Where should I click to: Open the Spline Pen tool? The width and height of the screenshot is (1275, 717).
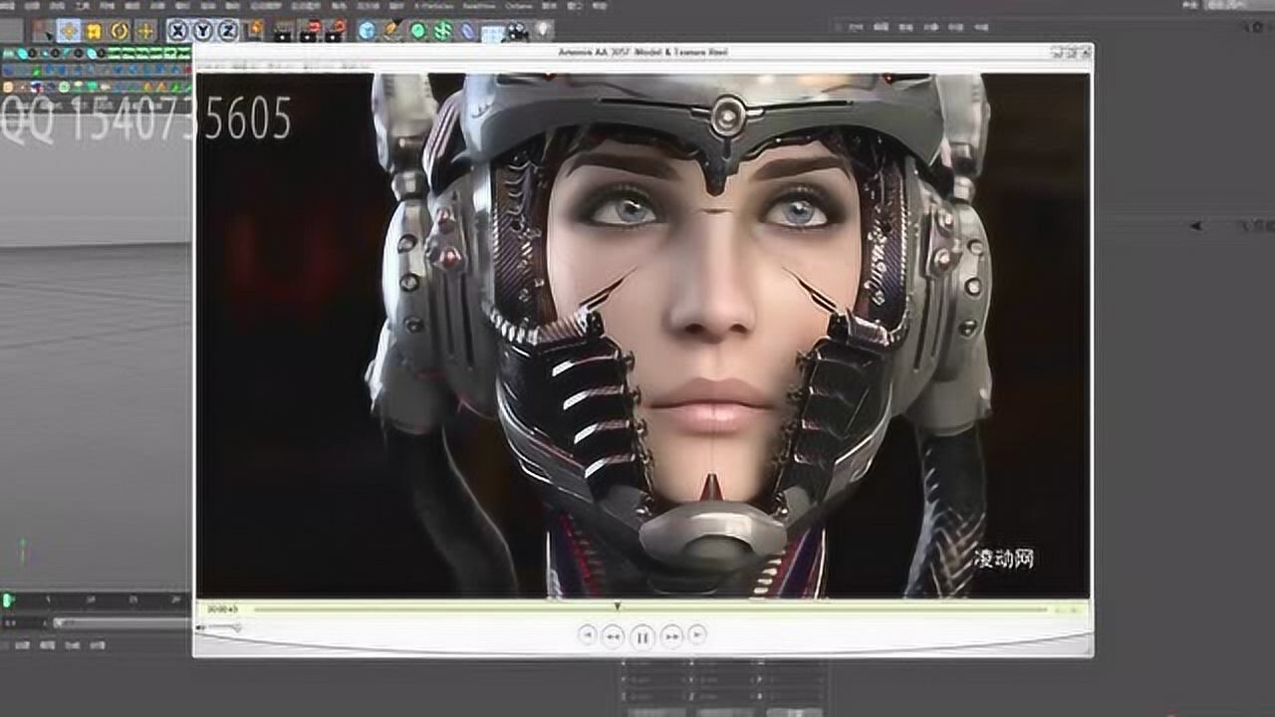[x=392, y=31]
